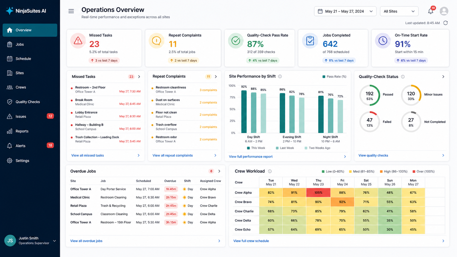Click info icon next to Quality-Check Status
Viewport: 457px width, 257px height.
point(403,77)
